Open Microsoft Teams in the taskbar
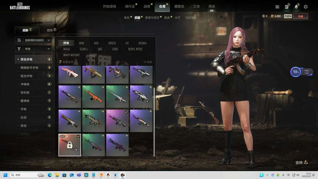 click(79, 175)
